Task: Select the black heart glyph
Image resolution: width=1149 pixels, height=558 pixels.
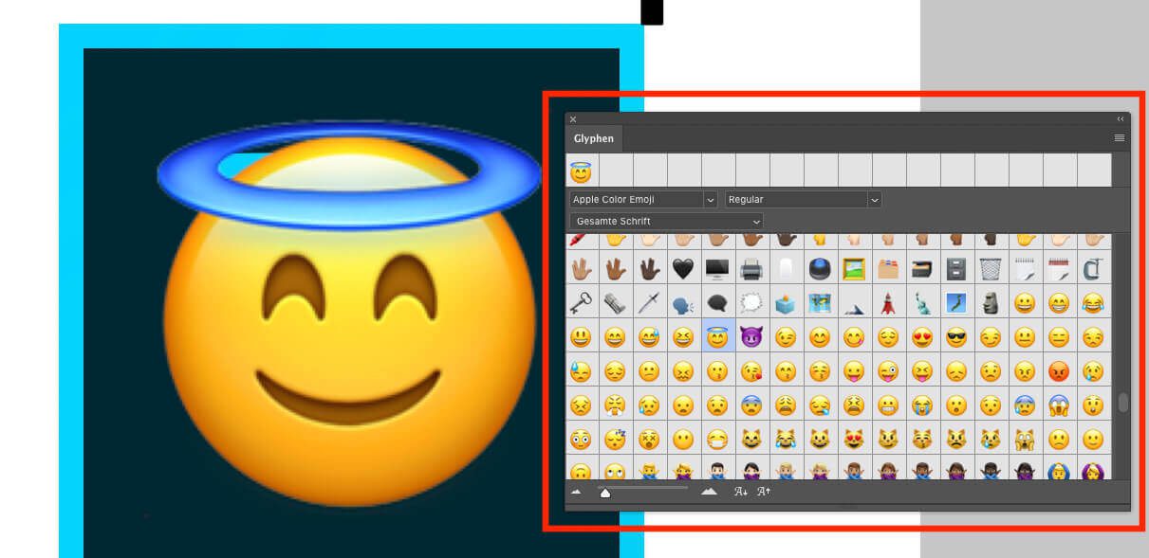Action: [683, 270]
